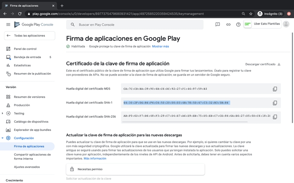Open Uber Eats Plantillas account switcher
This screenshot has width=294, height=183.
(266, 24)
